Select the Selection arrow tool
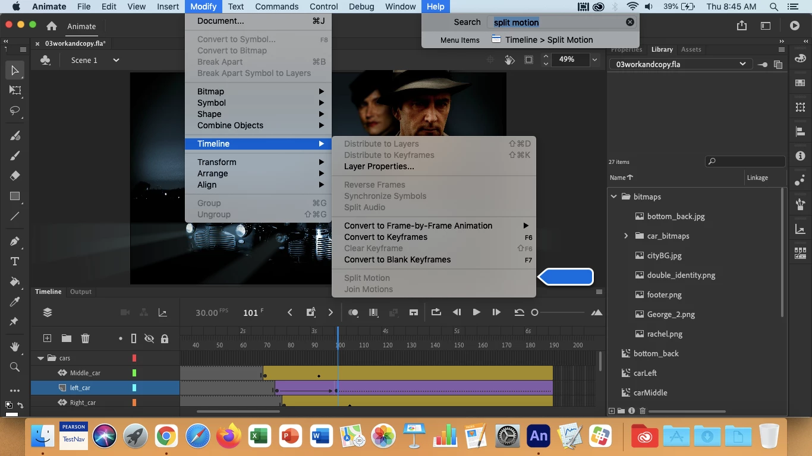812x456 pixels. (x=15, y=70)
